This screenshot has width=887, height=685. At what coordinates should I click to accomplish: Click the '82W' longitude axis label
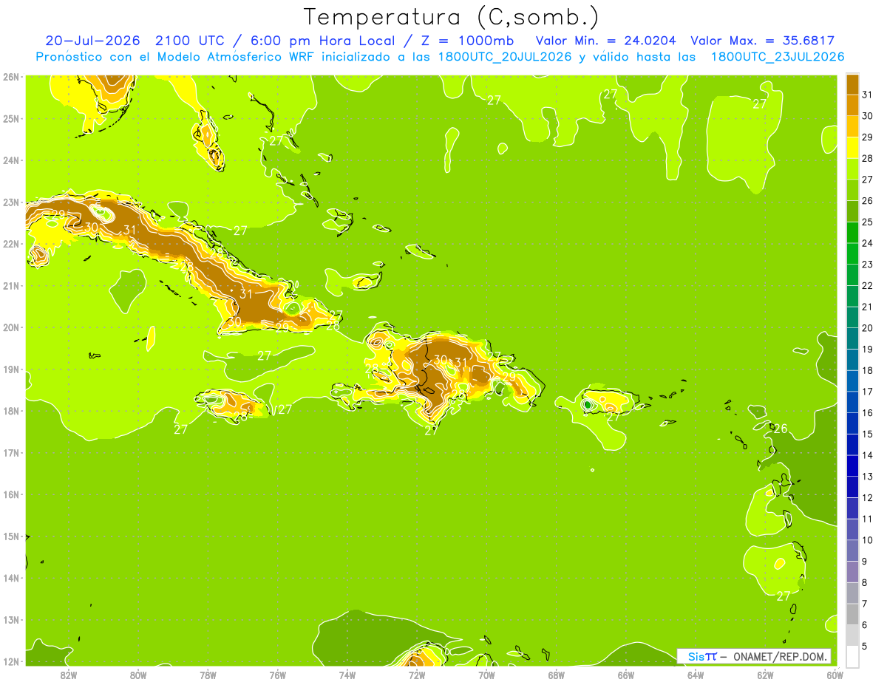[69, 674]
